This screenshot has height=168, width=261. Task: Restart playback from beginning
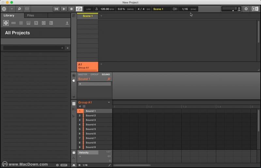coord(56,9)
